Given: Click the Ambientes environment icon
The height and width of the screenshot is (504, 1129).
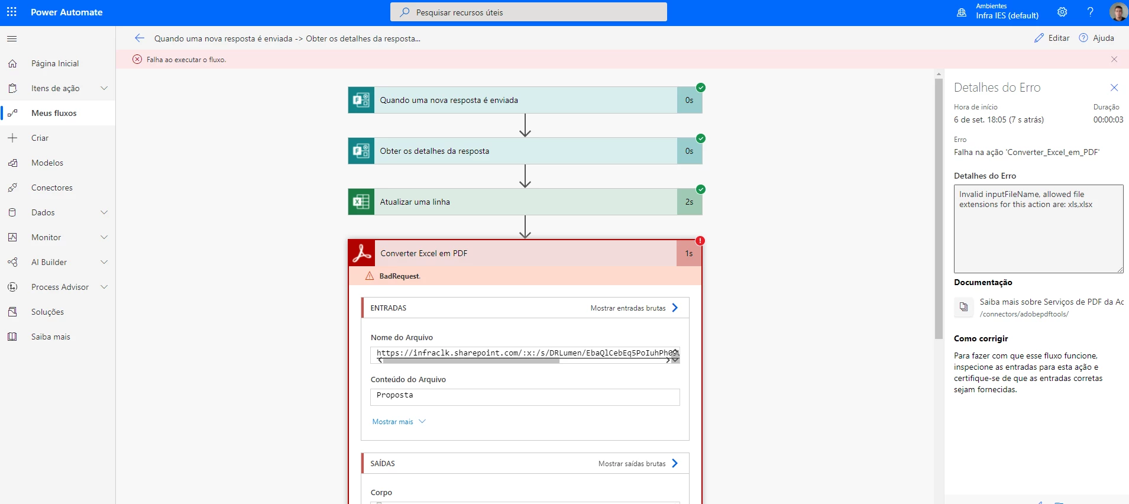Looking at the screenshot, I should (962, 12).
